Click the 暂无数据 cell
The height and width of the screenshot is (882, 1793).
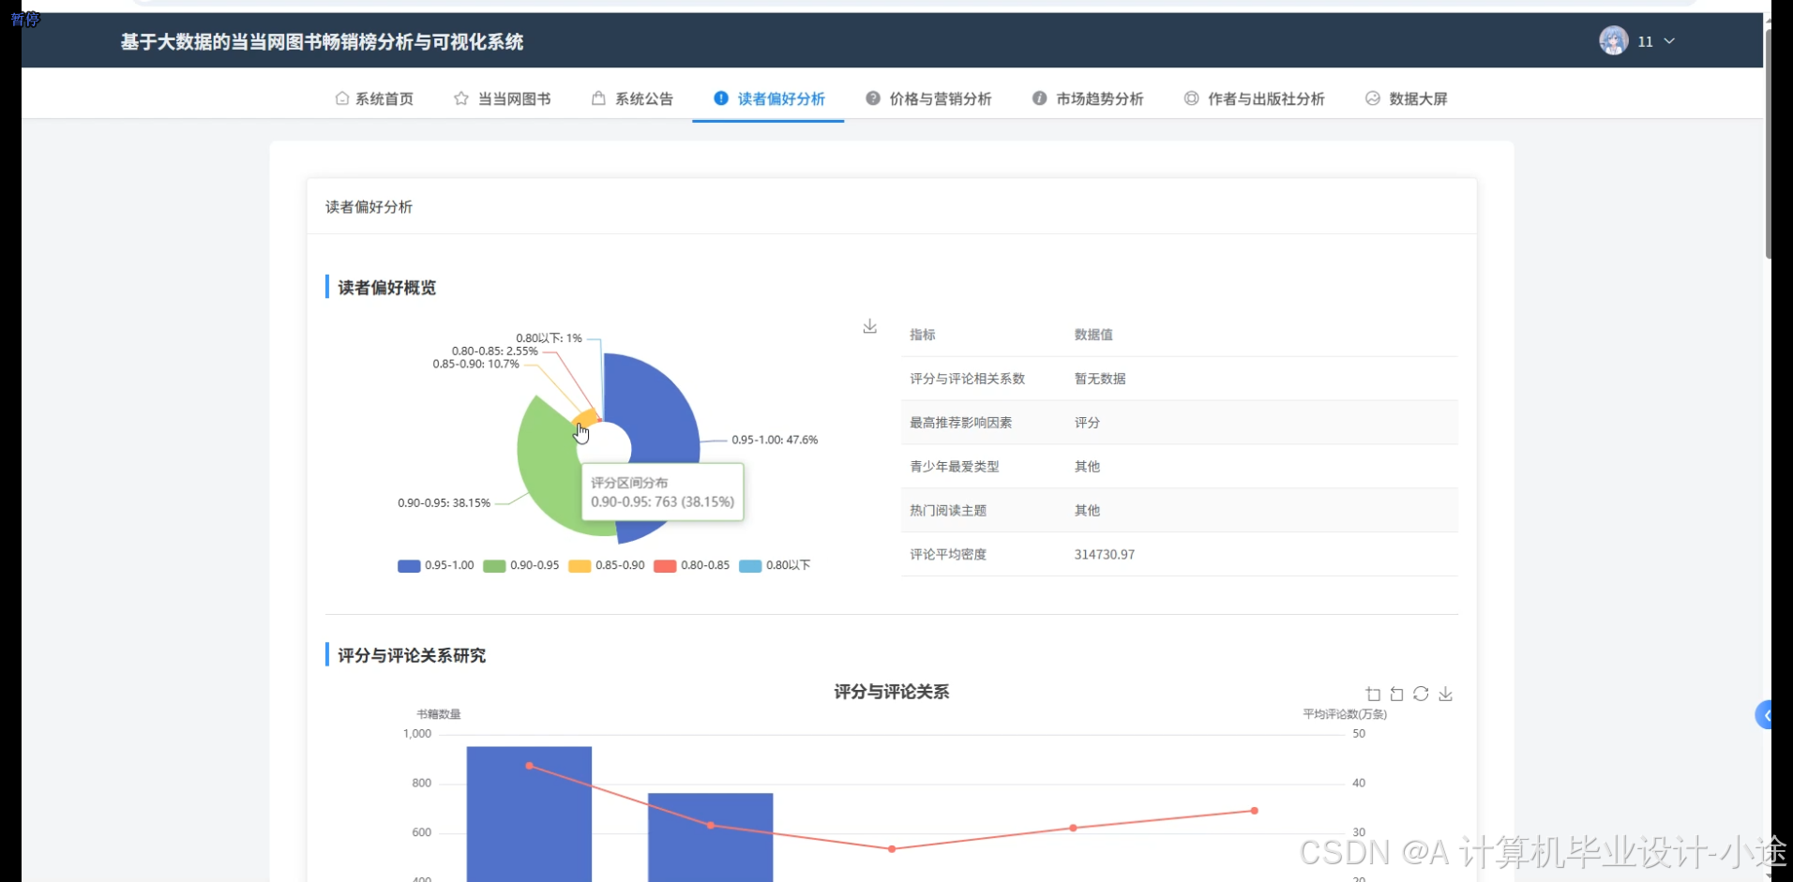(1100, 379)
